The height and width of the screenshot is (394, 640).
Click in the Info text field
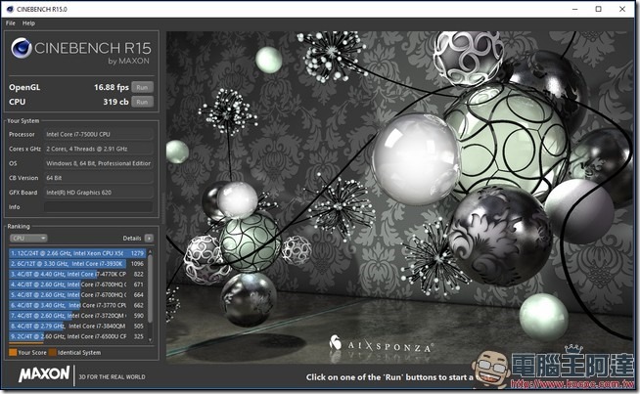97,206
